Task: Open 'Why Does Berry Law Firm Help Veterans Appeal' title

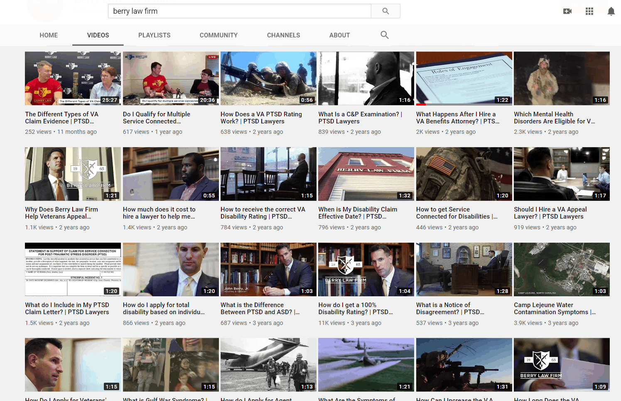Action: 61,213
